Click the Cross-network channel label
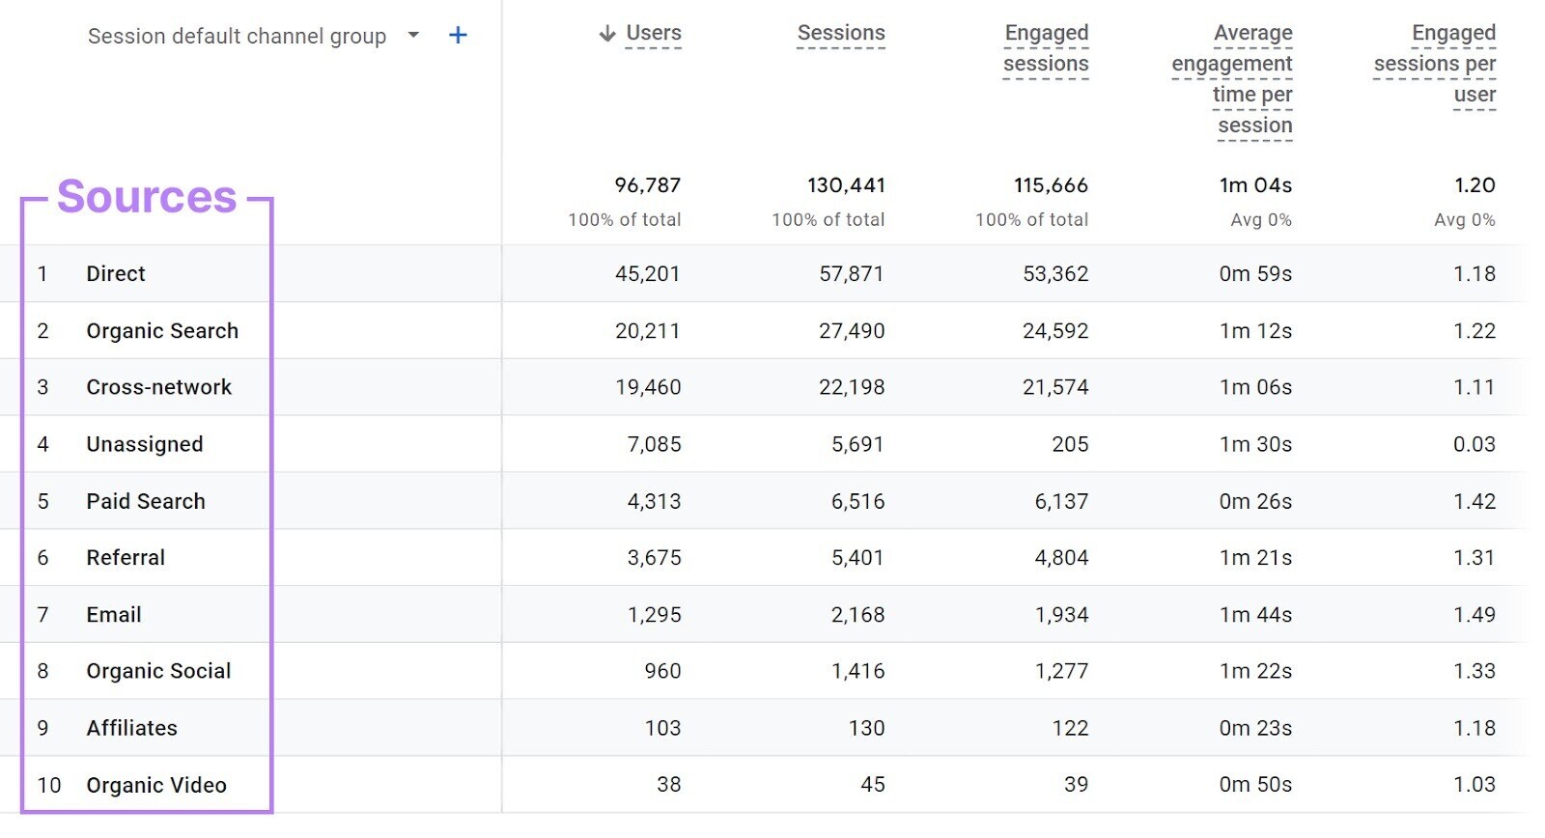 (x=159, y=388)
